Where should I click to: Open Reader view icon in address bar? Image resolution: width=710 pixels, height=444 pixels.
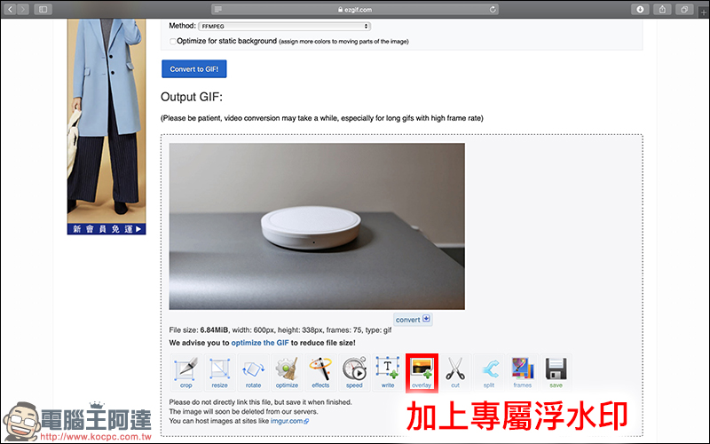click(217, 9)
